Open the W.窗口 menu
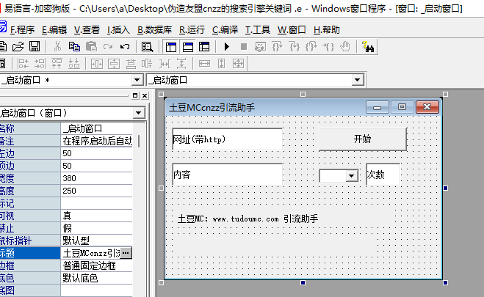The image size is (484, 297). (292, 30)
